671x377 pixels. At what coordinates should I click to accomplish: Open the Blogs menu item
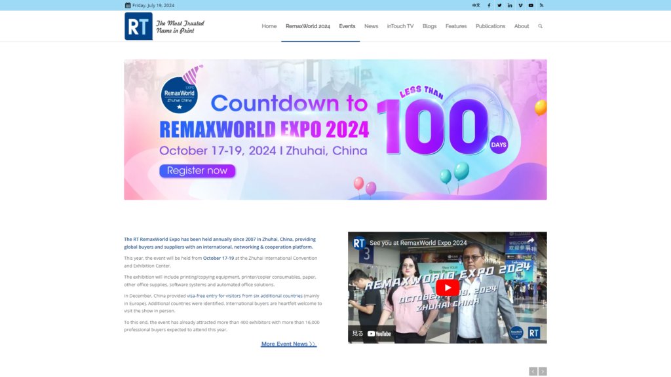(429, 26)
